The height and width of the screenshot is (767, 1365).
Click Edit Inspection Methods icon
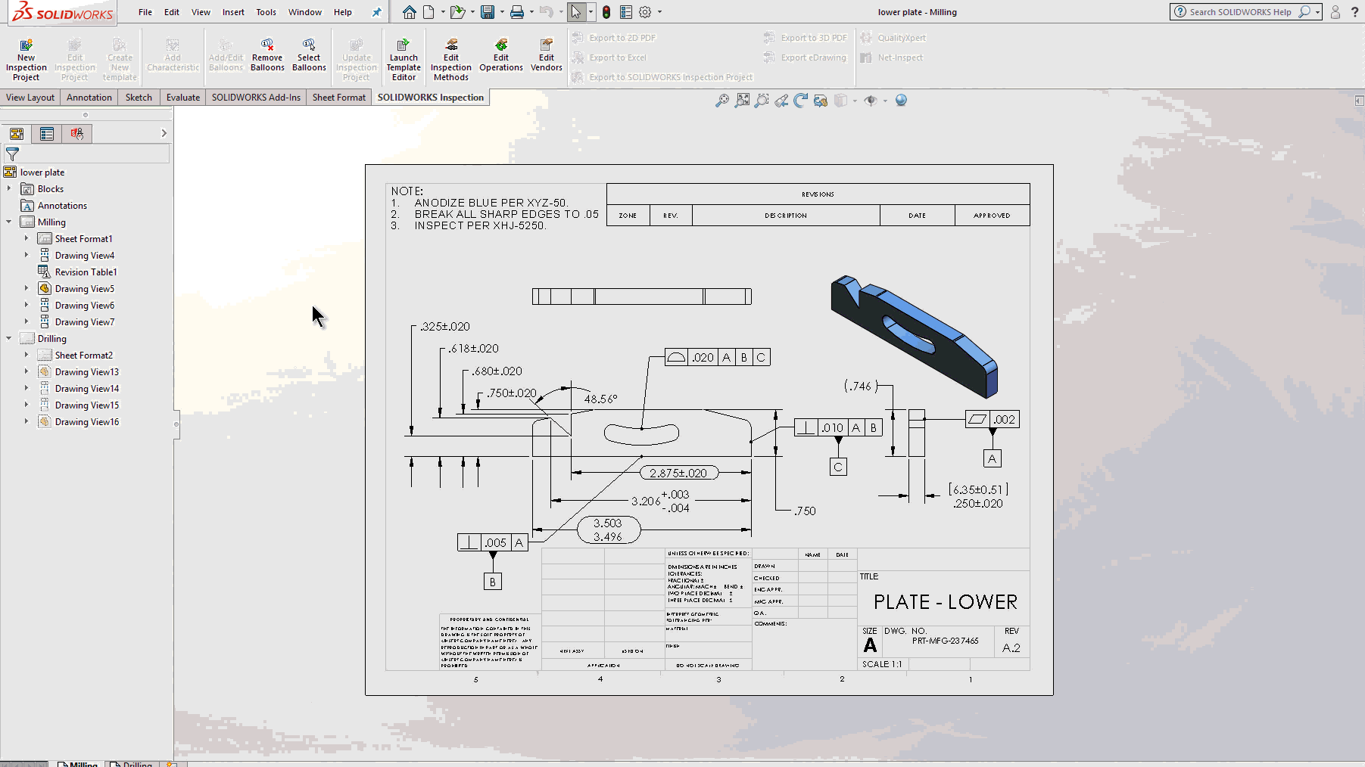point(451,59)
